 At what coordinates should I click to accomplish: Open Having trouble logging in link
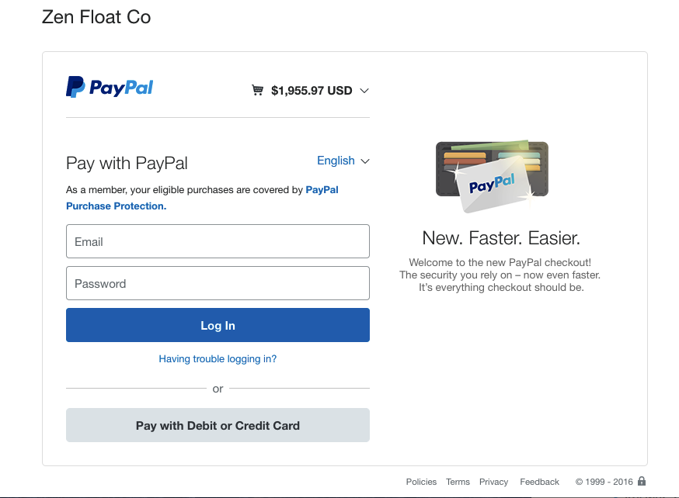(x=218, y=359)
